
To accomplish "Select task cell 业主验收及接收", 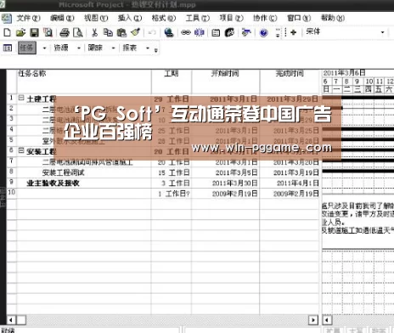I will coord(84,183).
